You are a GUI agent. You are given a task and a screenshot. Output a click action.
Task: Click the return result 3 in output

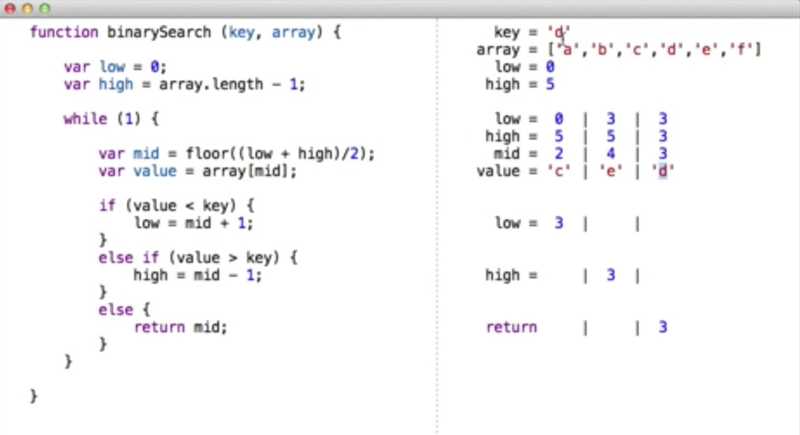tap(662, 327)
